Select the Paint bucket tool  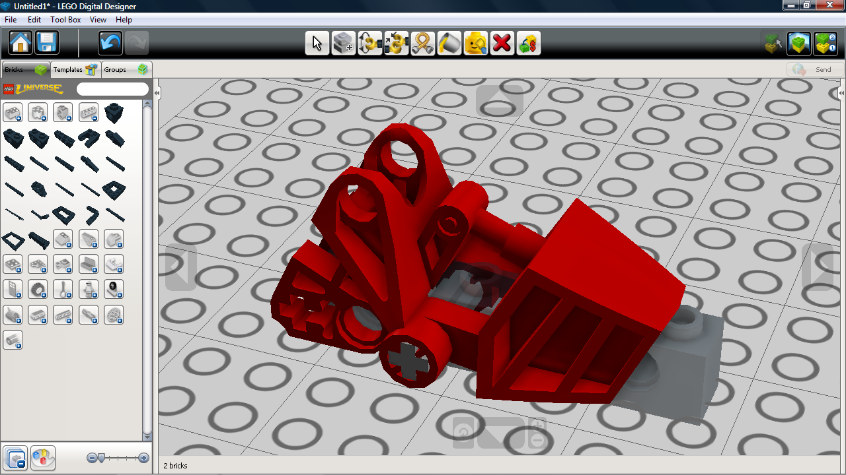(x=449, y=44)
